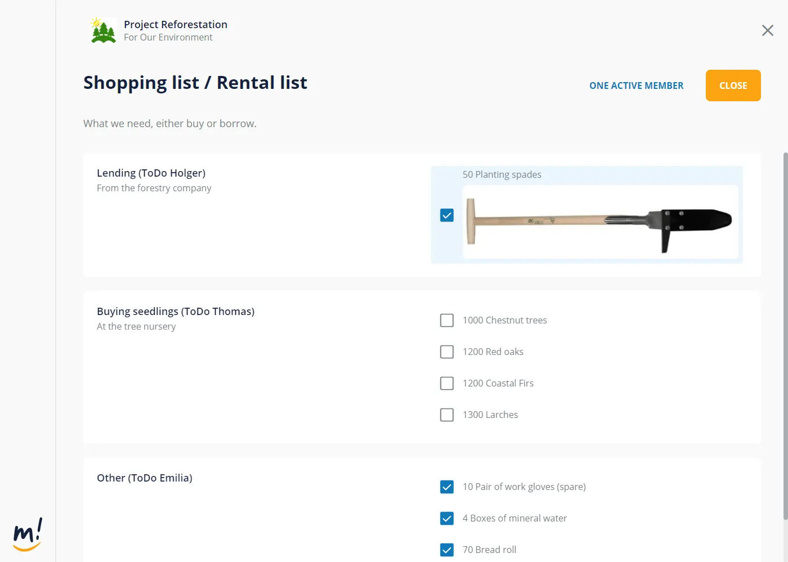Check the 1000 Chestnut trees box
The image size is (788, 562).
coord(447,320)
